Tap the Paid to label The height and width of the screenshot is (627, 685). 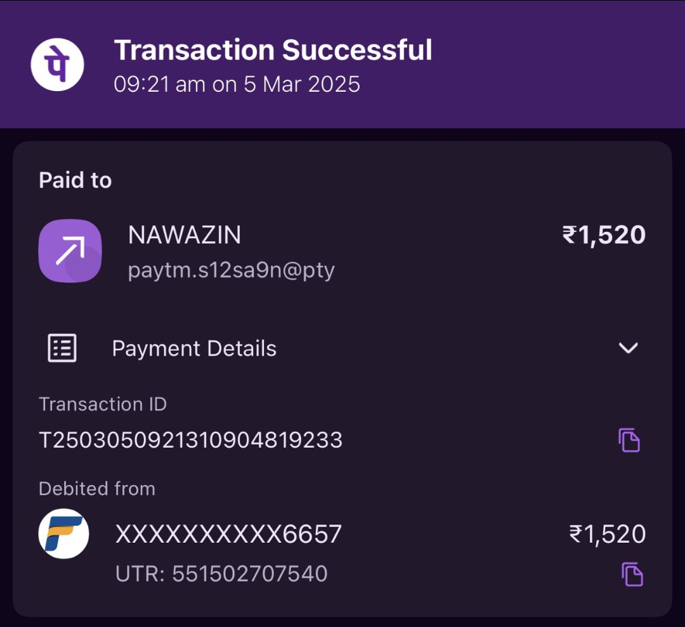pyautogui.click(x=75, y=180)
